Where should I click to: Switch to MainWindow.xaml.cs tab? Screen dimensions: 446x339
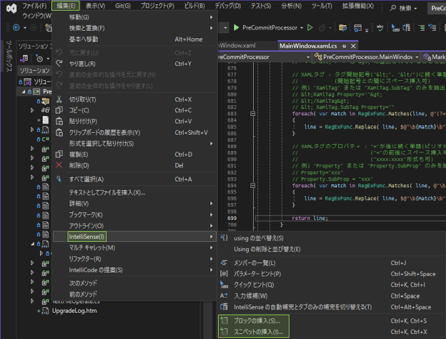click(x=308, y=46)
